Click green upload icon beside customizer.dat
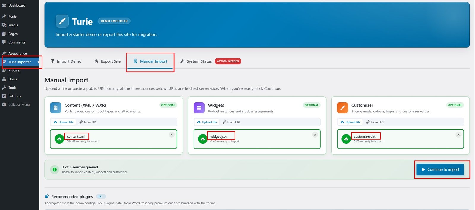475x210 pixels. pos(346,139)
